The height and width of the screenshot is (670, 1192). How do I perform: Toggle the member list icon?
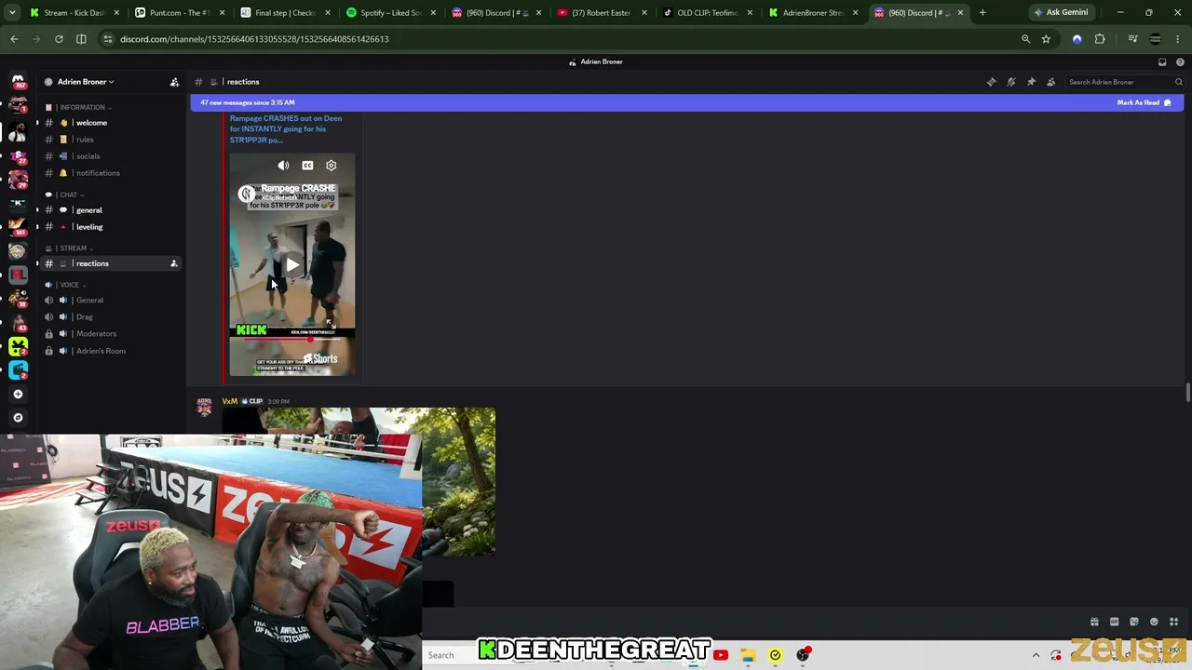point(1051,82)
